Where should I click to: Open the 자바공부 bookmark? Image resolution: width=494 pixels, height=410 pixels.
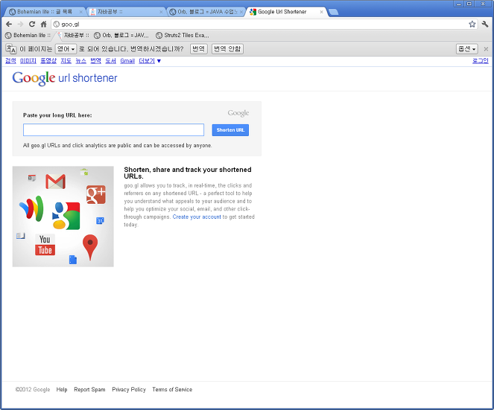(x=73, y=35)
